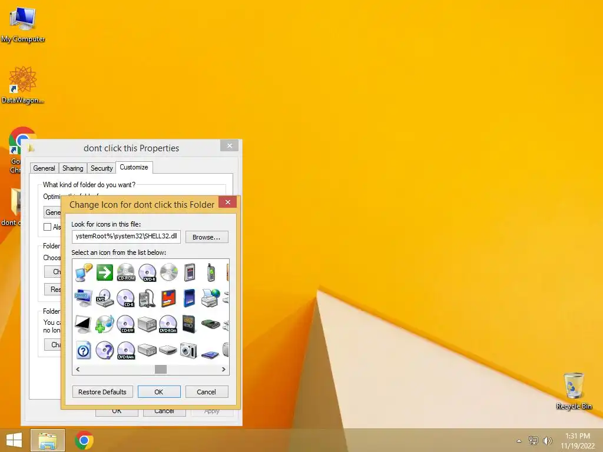Viewport: 603px width, 452px height.
Task: Select the computer with chat bubble icon
Action: click(x=84, y=272)
